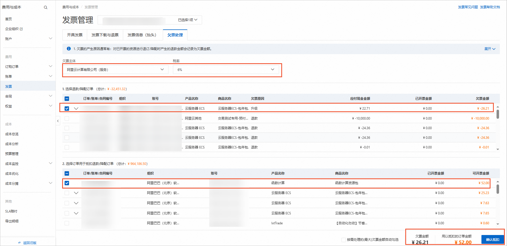This screenshot has height=246, width=507.
Task: Open the 税率 6% dropdown
Action: [x=226, y=70]
